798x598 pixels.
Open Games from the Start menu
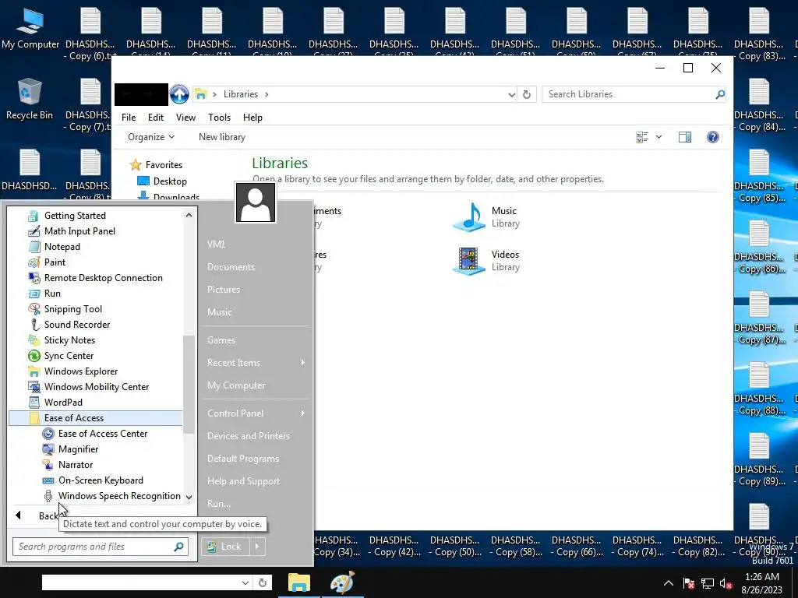pos(221,340)
